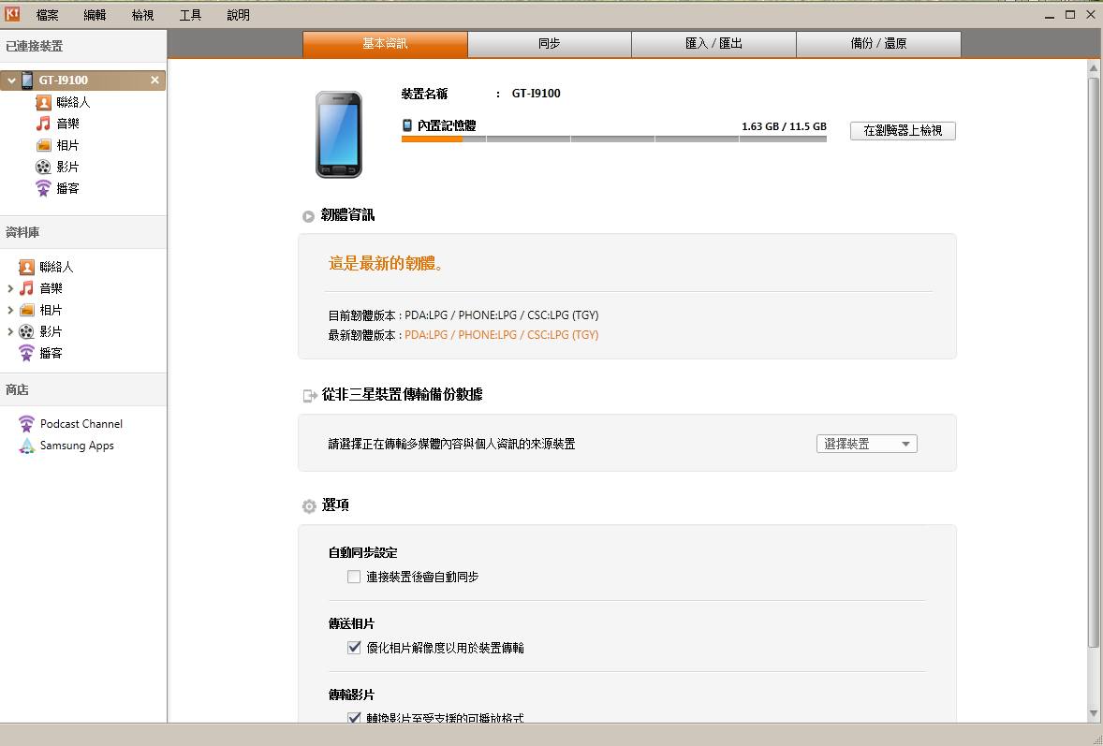
Task: Click the 在瀏覽器上檢視 button
Action: (x=903, y=131)
